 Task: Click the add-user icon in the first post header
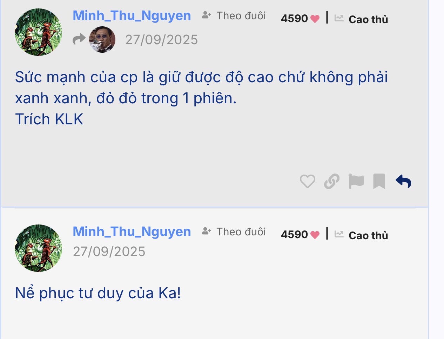tap(207, 15)
